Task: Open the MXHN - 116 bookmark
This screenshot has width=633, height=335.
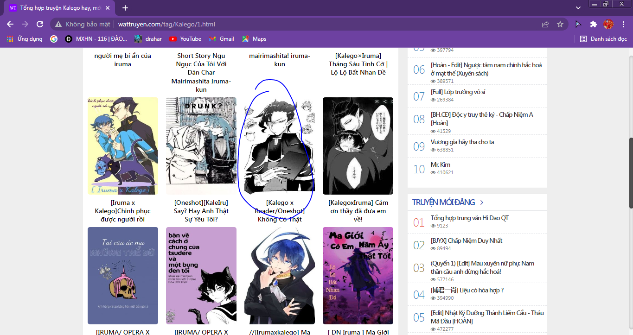Action: pyautogui.click(x=96, y=39)
